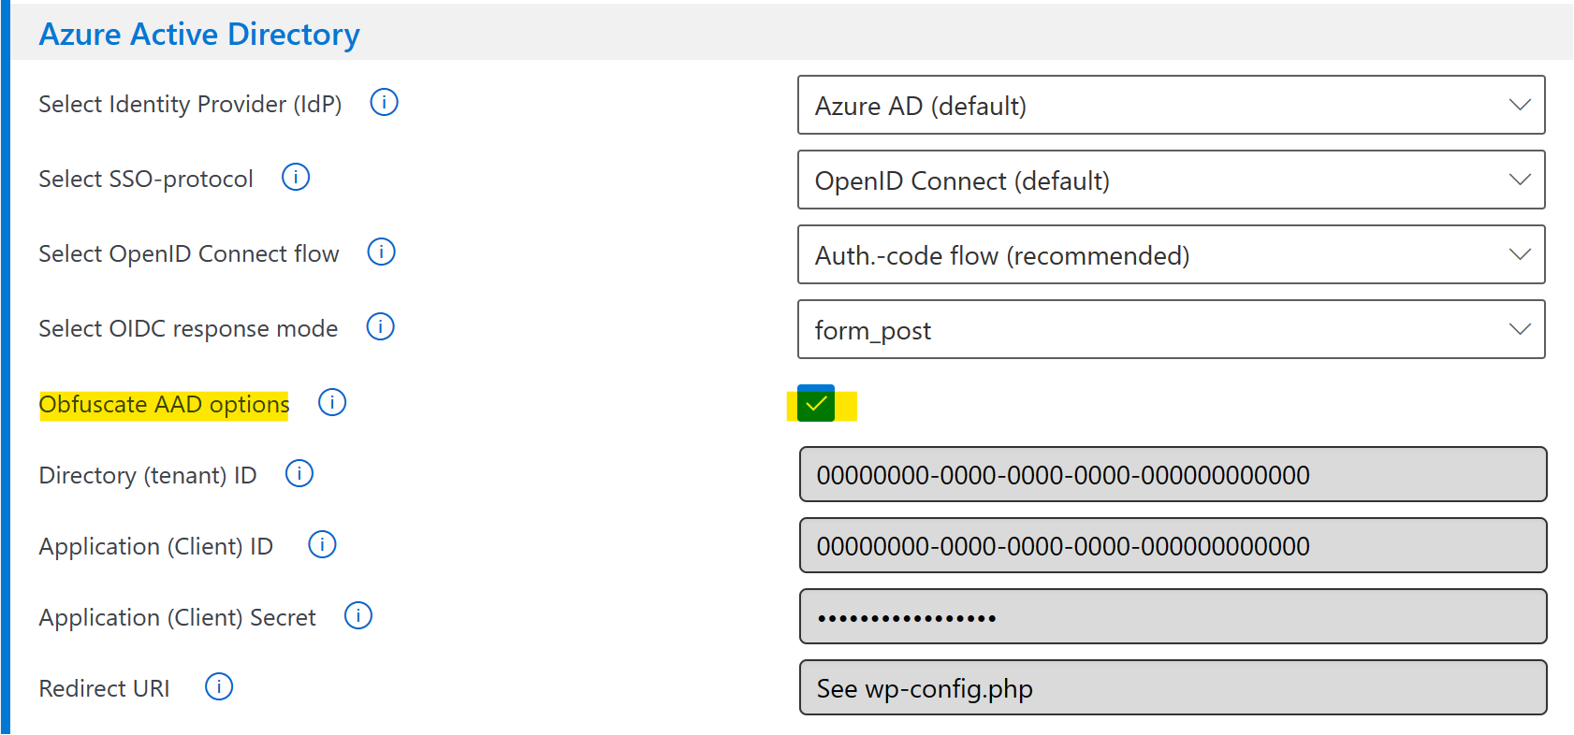Open the Azure AD (default) provider dropdown
1574x735 pixels.
pos(1171,105)
